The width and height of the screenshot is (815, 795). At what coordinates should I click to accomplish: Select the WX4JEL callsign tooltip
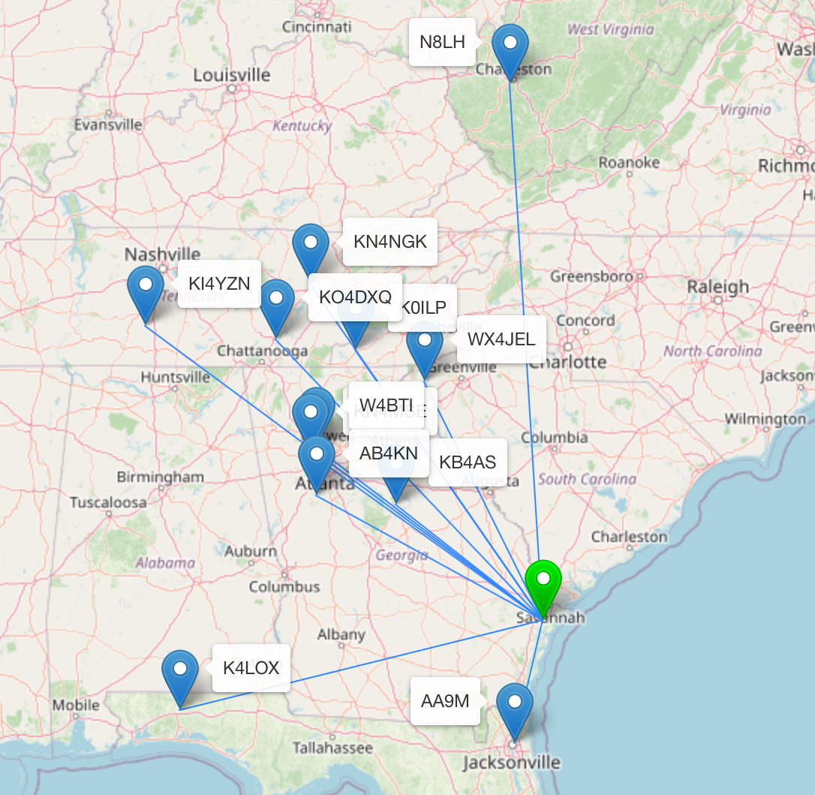[501, 339]
